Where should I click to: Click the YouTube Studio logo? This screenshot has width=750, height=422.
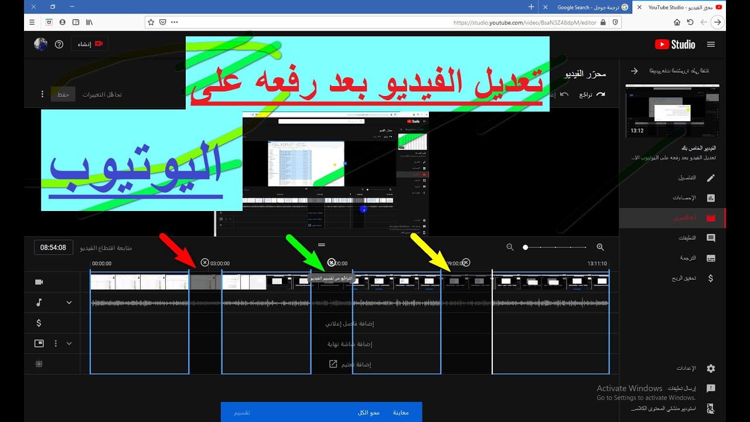pyautogui.click(x=674, y=45)
